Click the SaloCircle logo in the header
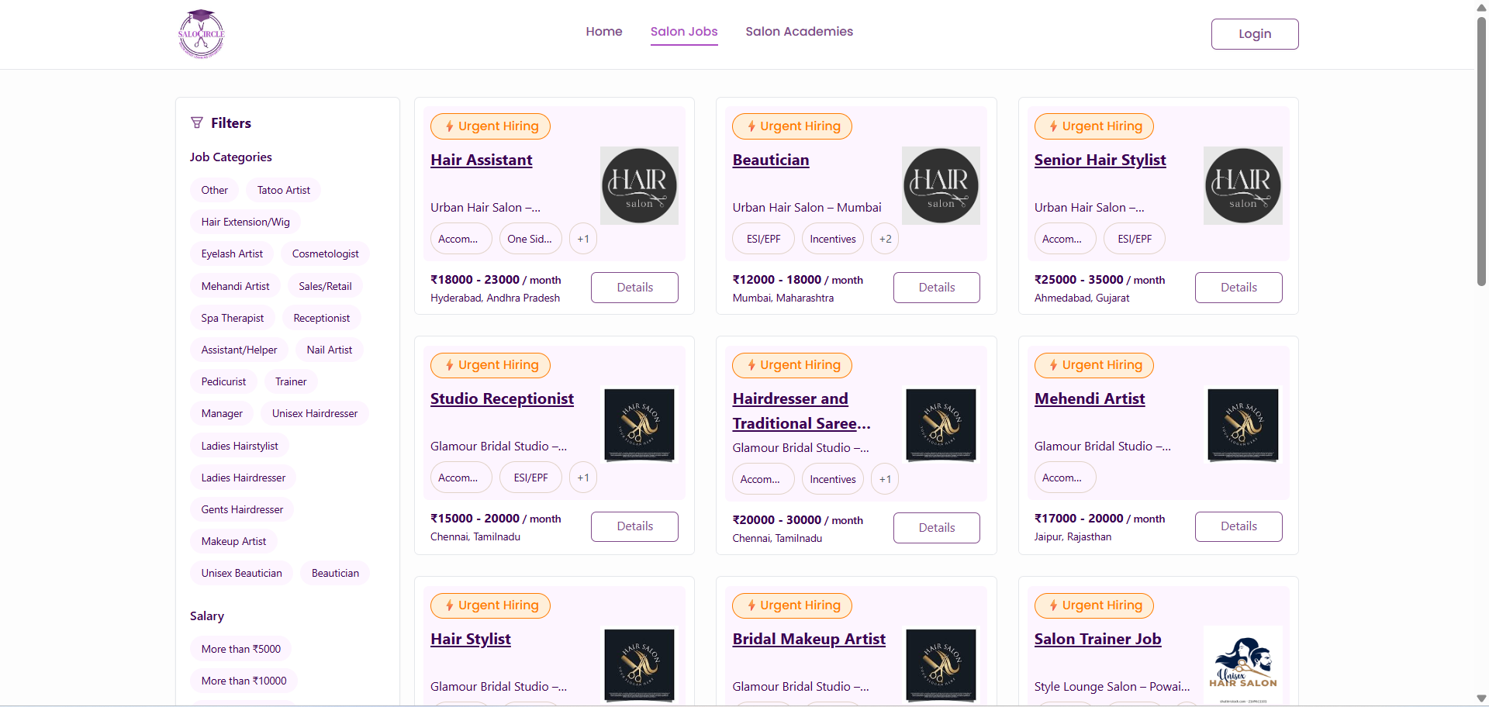This screenshot has height=707, width=1489. point(202,34)
